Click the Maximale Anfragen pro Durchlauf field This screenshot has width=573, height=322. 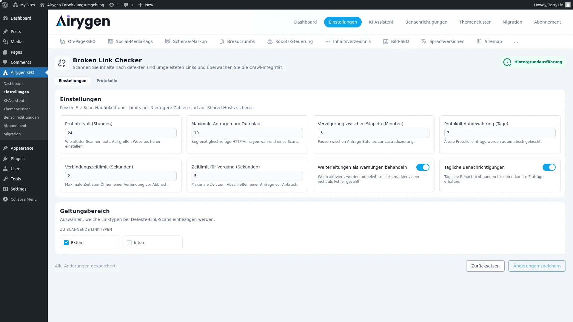click(x=247, y=133)
